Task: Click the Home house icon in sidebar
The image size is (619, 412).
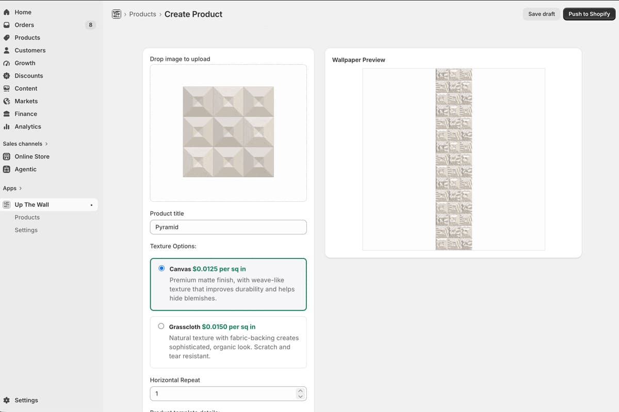Action: (x=7, y=12)
